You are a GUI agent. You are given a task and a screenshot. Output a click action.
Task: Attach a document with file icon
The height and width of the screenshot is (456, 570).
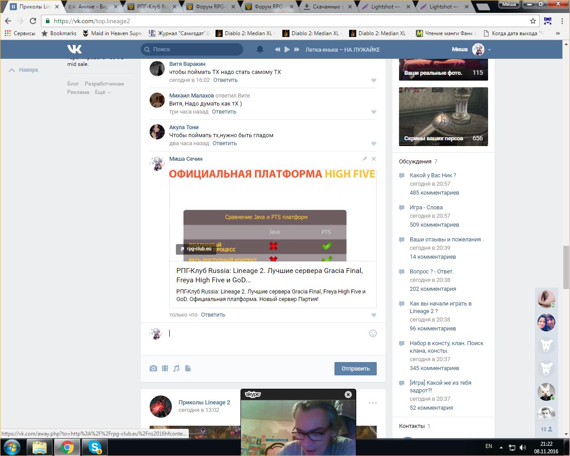point(188,368)
